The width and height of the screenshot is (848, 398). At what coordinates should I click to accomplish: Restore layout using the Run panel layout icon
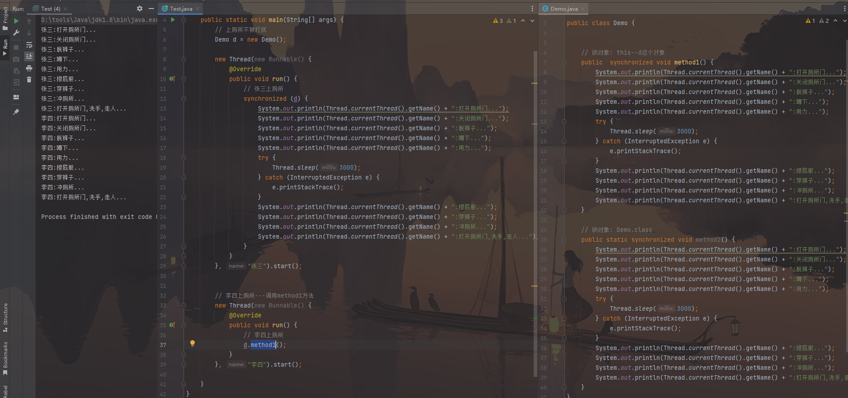coord(16,97)
